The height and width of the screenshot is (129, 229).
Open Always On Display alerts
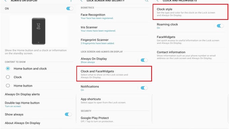pos(38,94)
